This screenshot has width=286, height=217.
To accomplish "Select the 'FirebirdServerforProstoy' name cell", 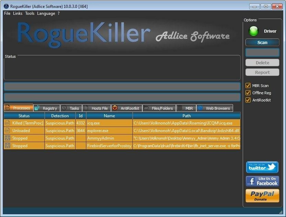I will tap(109, 145).
